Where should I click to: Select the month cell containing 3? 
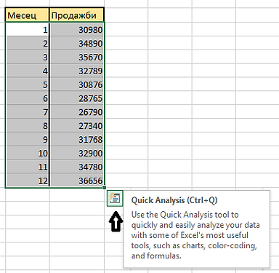27,57
